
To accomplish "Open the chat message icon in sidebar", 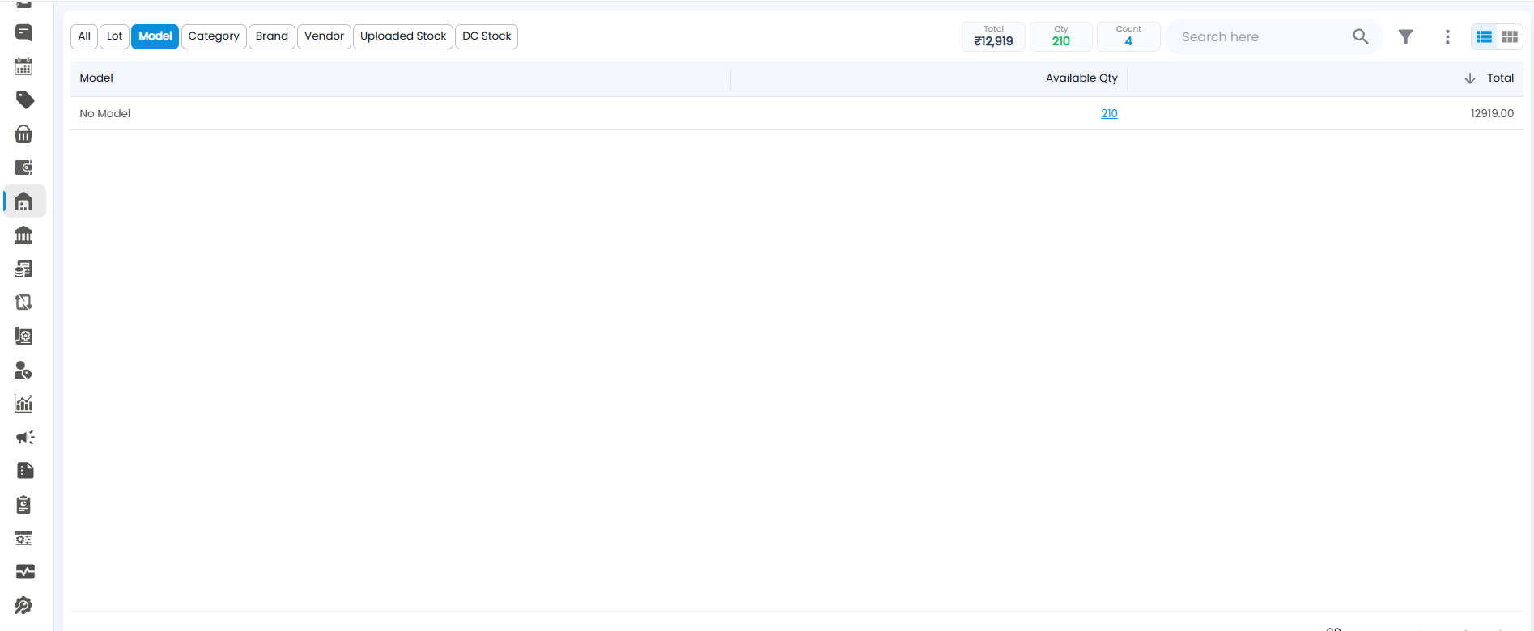I will coord(24,32).
